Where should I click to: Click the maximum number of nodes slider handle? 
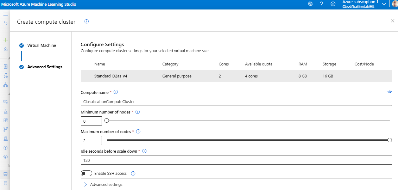(389, 140)
